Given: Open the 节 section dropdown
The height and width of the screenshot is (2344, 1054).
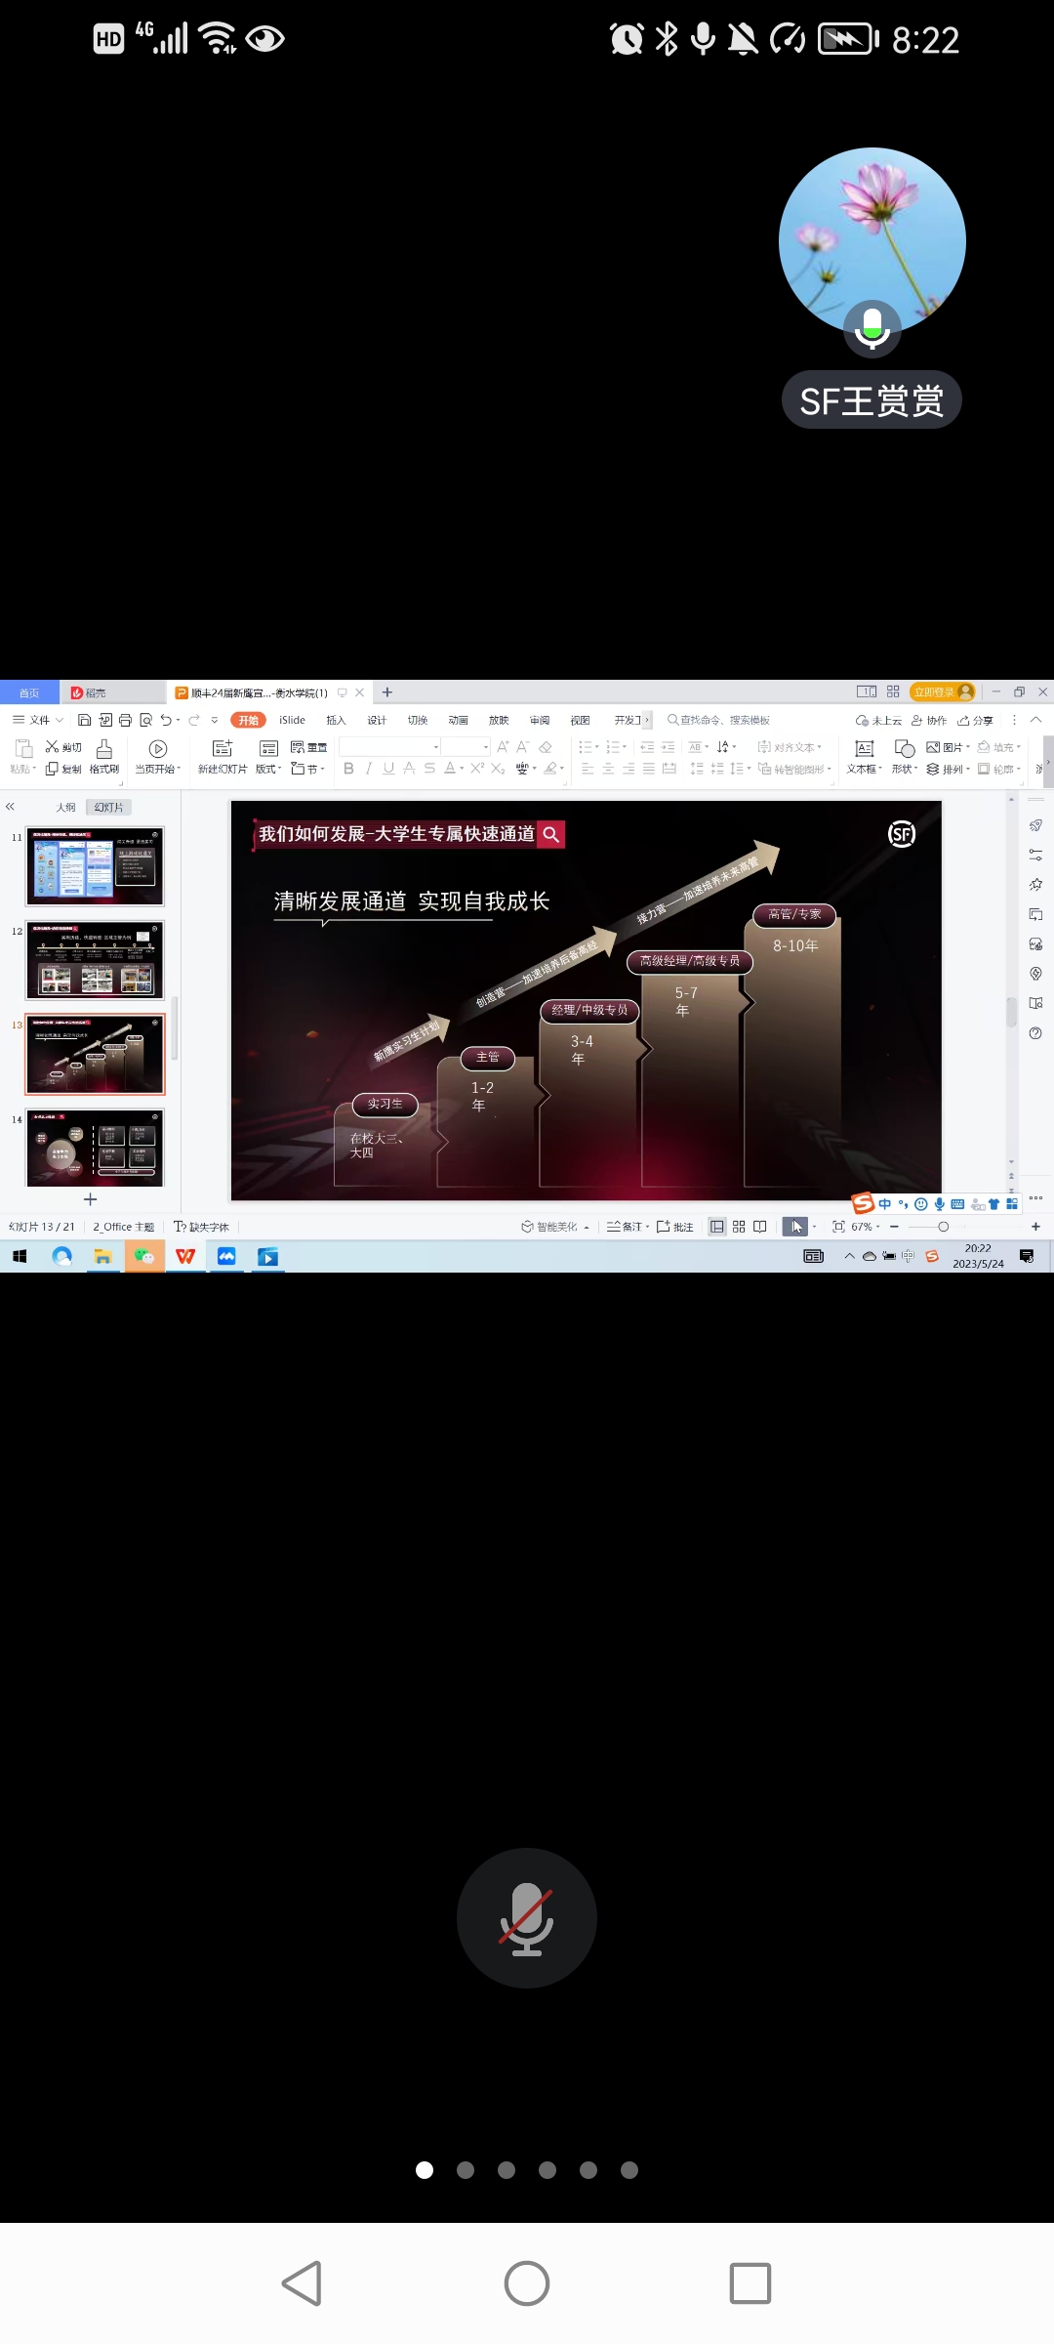Looking at the screenshot, I should (309, 769).
